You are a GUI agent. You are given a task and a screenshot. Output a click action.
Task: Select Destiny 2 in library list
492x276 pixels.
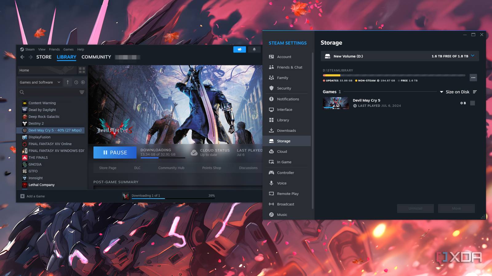[x=36, y=123]
